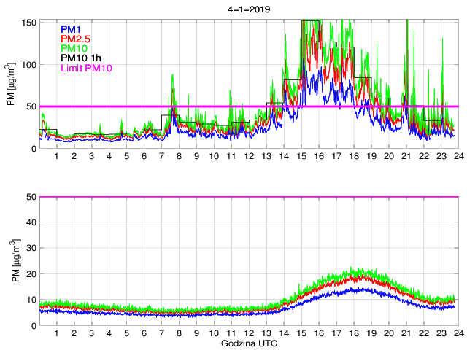Click the green PM10 legend entry
Viewport: 467px width, 350px height.
tap(73, 48)
